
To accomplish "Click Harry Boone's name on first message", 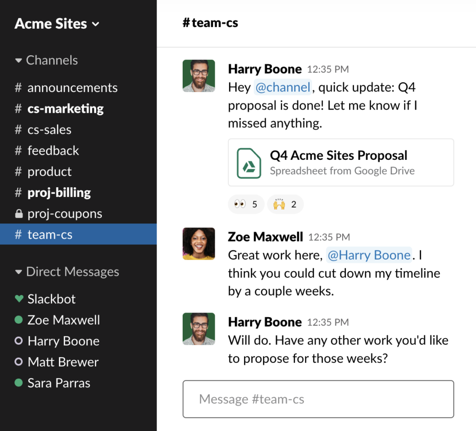I will (x=264, y=69).
